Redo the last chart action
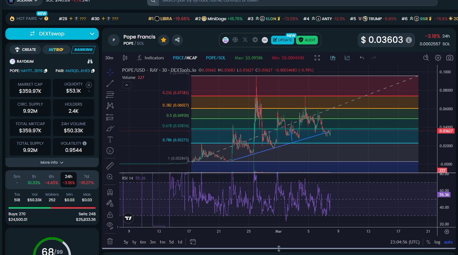 click(374, 58)
